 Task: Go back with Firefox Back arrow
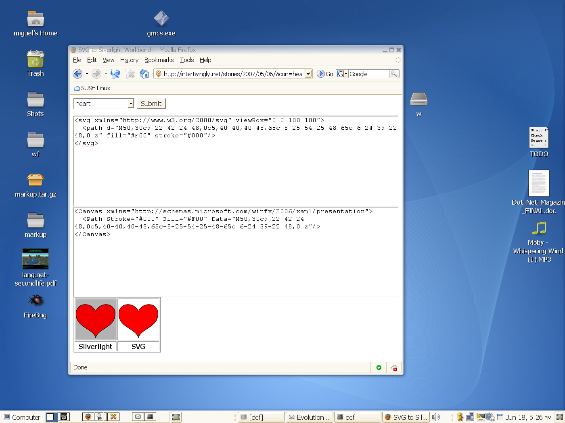[77, 74]
